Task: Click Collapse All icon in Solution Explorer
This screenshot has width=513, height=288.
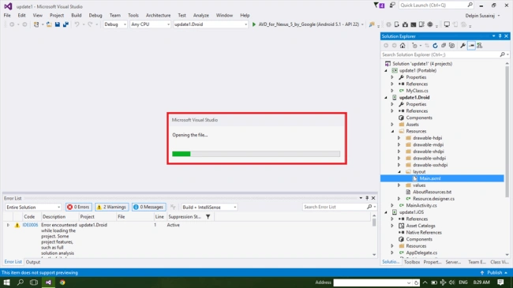Action: 444,46
